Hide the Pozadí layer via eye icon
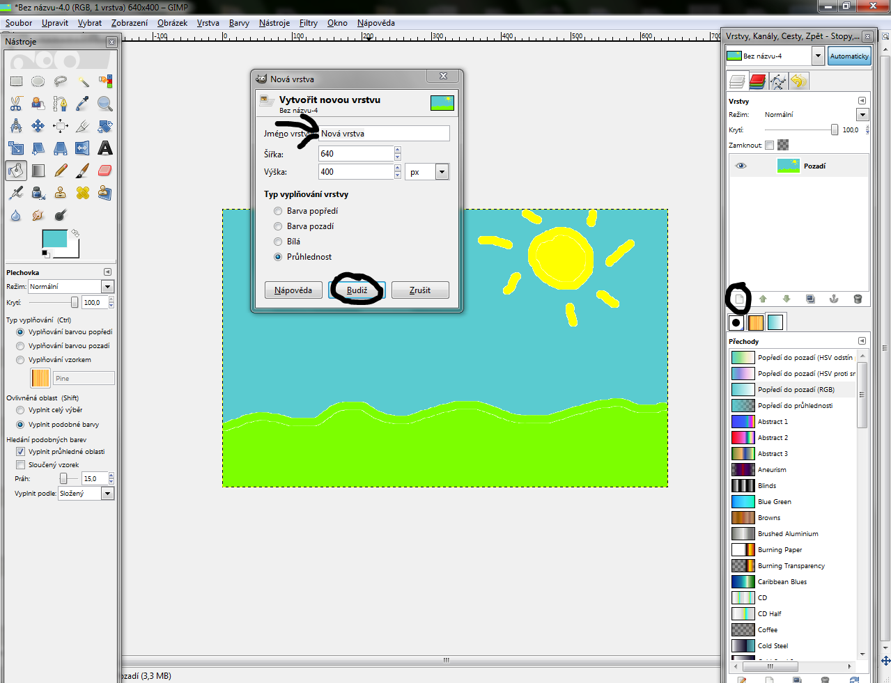This screenshot has height=683, width=891. [x=741, y=166]
